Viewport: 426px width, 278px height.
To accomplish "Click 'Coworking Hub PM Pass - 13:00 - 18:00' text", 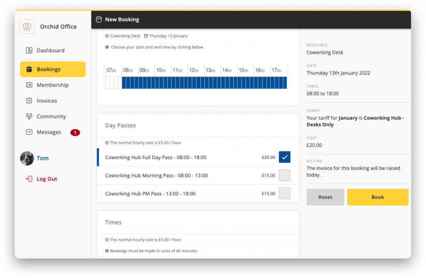I will pos(150,194).
